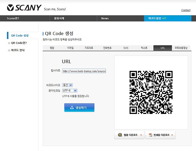This screenshot has height=151, width=196.
Task: Open QR Code란? sidebar item
Action: pyautogui.click(x=19, y=43)
